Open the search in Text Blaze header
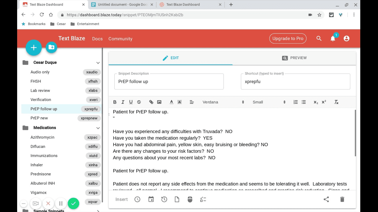378x212 pixels. pos(319,39)
